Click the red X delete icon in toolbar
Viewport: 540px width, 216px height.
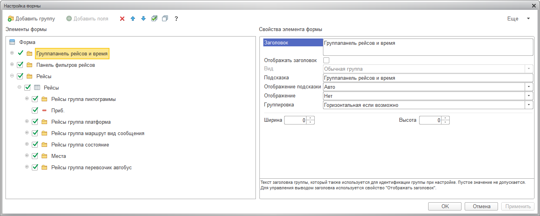click(x=122, y=19)
